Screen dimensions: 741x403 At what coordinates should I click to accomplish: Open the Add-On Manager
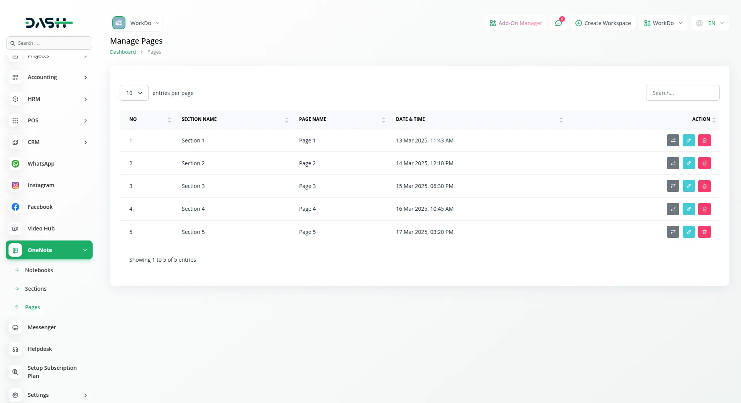[x=515, y=23]
